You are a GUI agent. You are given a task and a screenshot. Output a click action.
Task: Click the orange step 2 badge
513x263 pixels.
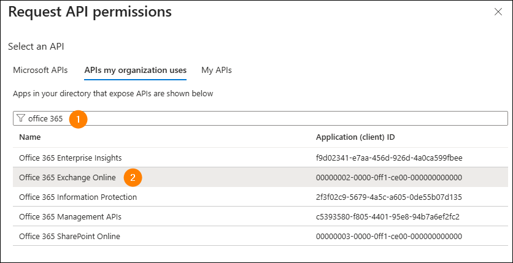click(x=133, y=178)
